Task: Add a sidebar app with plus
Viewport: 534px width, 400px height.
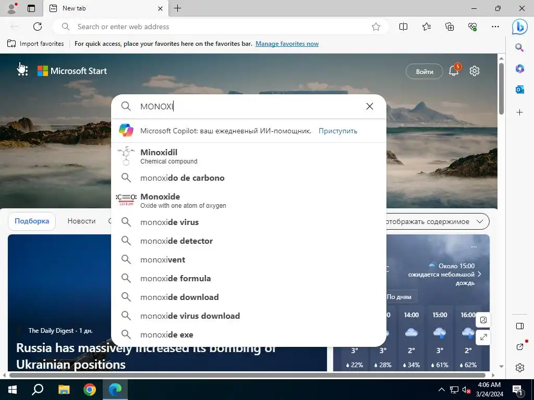Action: pos(519,113)
